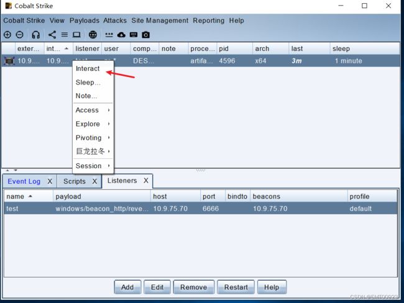Sort sessions by sleep column header
The width and height of the screenshot is (404, 303).
(x=365, y=48)
